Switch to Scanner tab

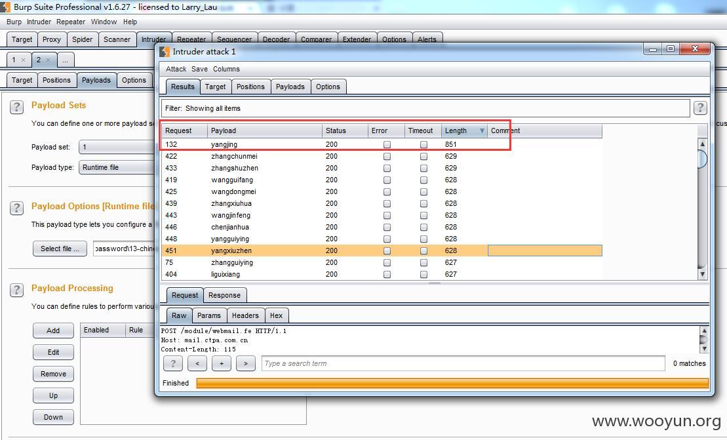pyautogui.click(x=117, y=39)
